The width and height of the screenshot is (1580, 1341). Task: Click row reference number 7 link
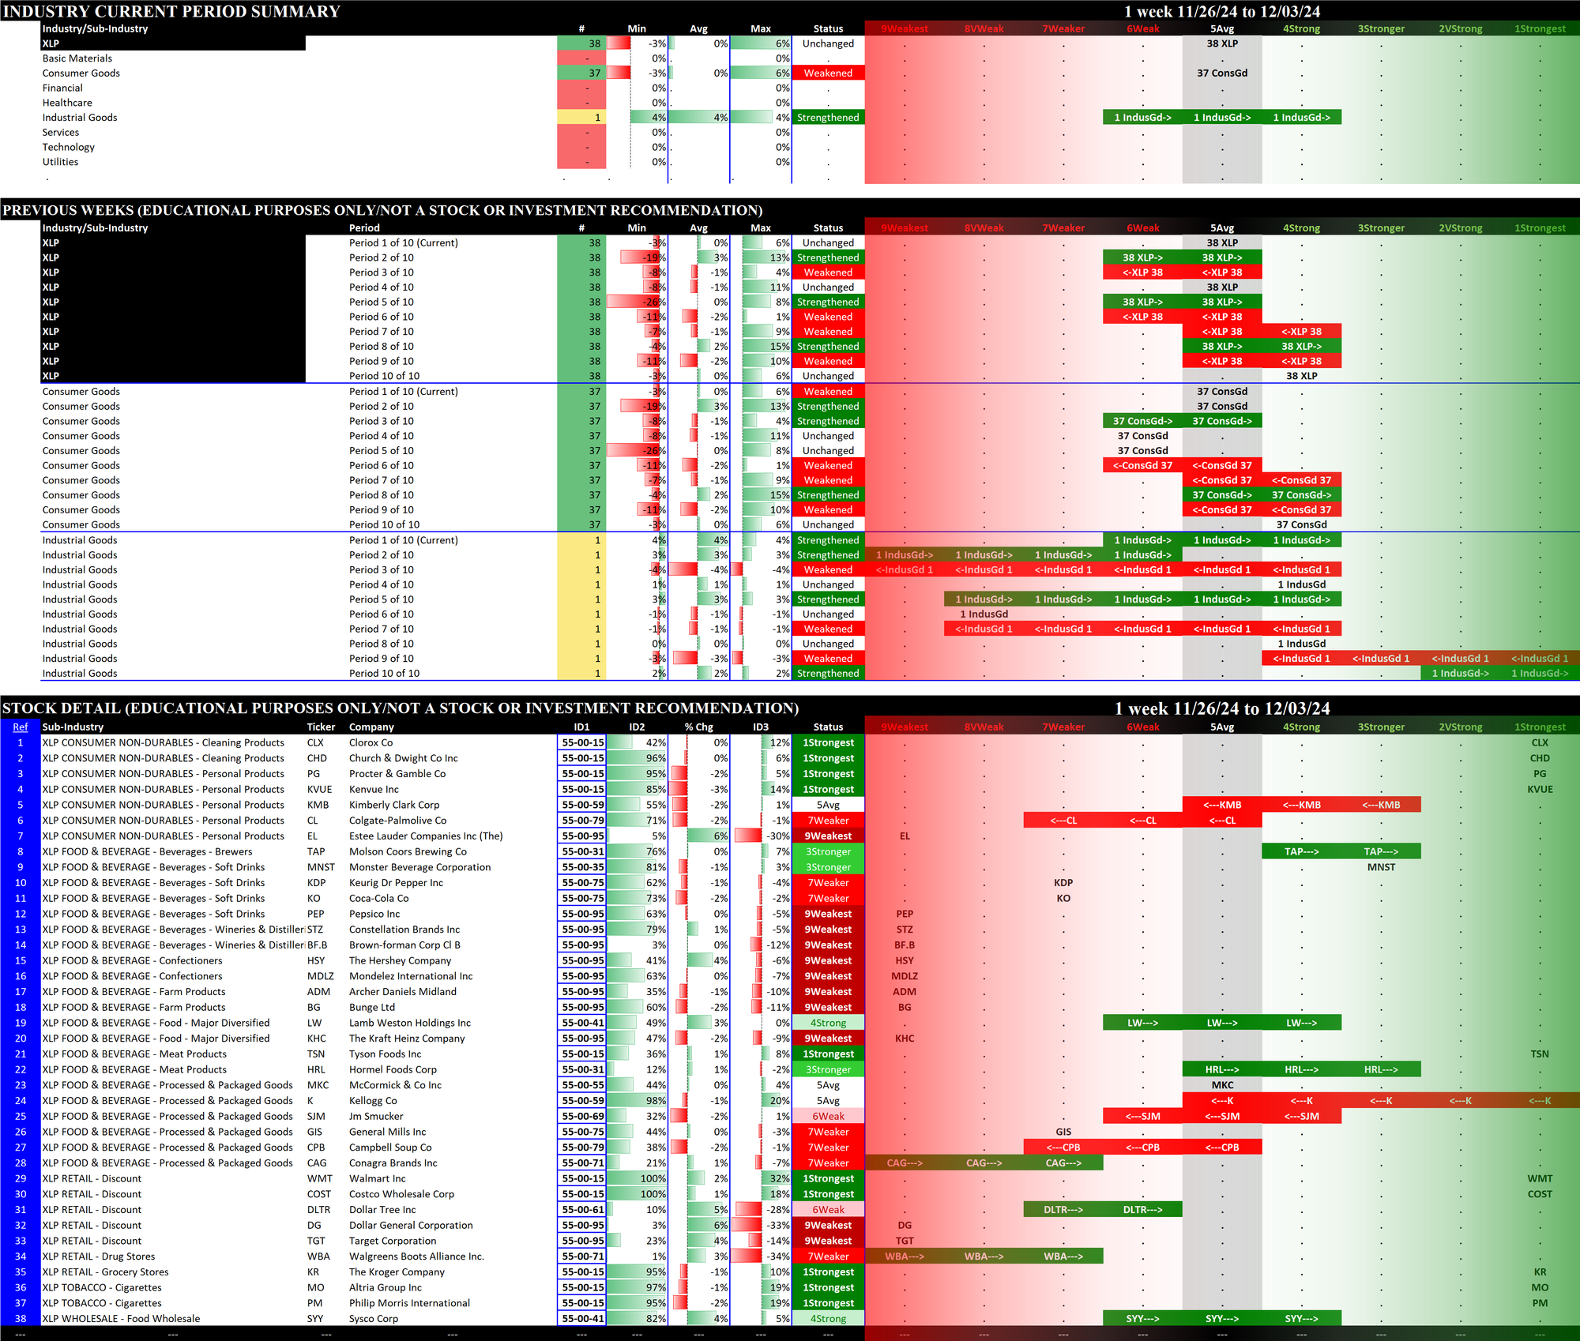[x=21, y=836]
